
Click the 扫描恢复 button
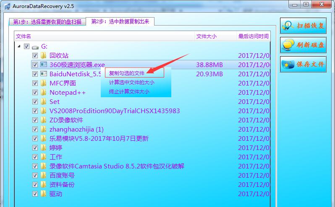[303, 26]
